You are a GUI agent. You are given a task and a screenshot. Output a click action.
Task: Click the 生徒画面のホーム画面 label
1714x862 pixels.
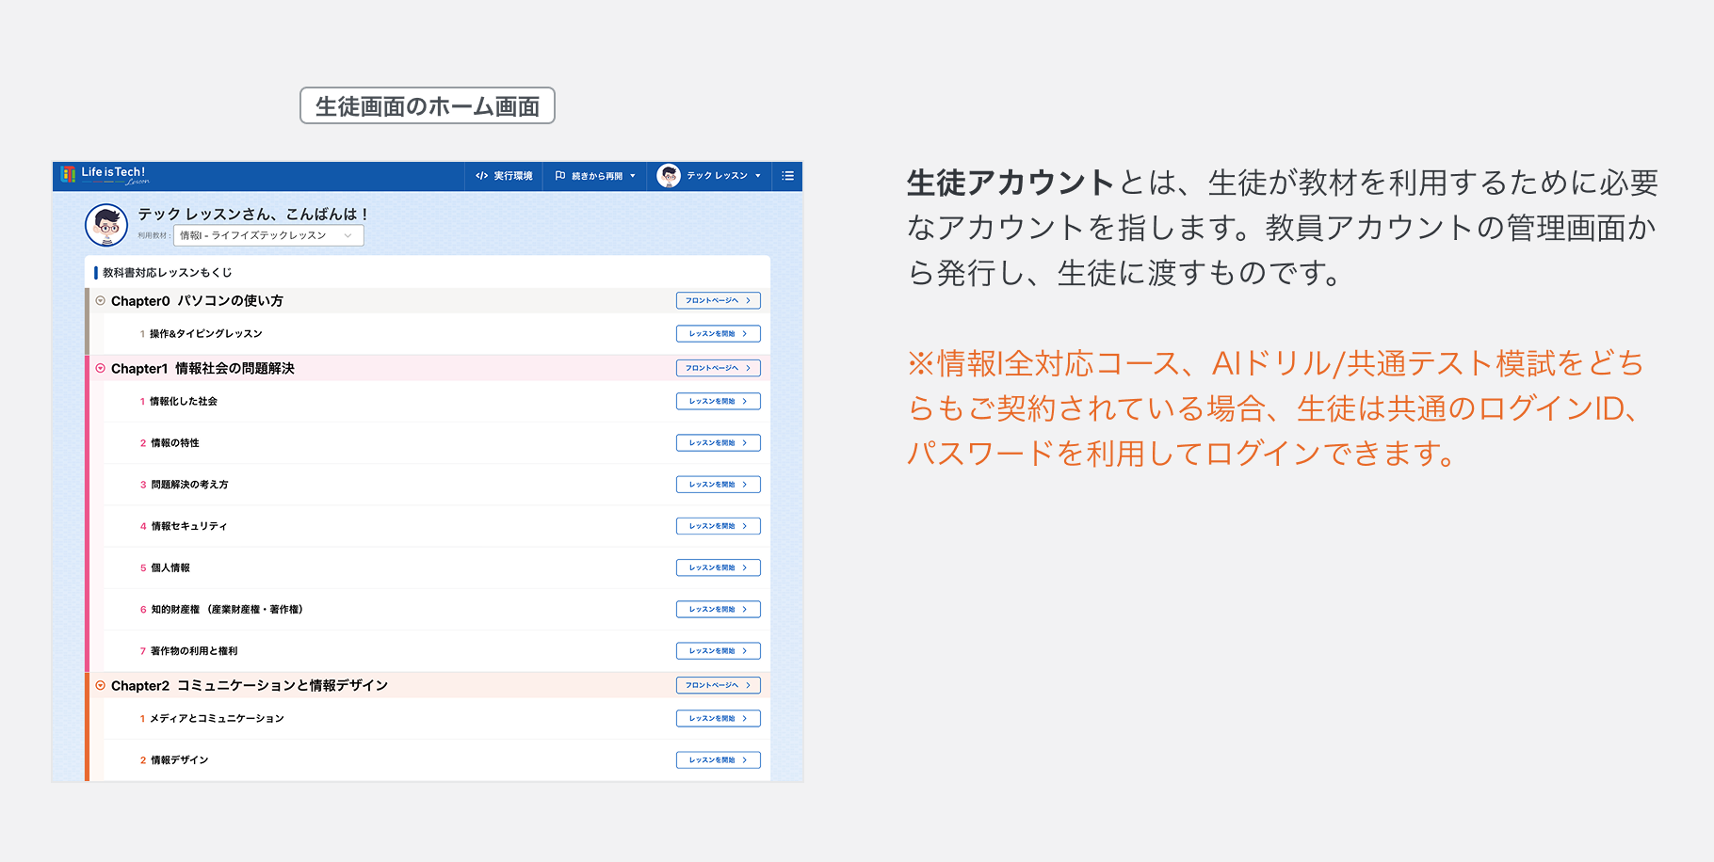pyautogui.click(x=428, y=105)
